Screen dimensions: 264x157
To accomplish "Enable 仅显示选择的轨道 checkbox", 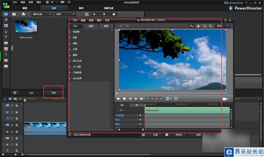I will [70, 135].
